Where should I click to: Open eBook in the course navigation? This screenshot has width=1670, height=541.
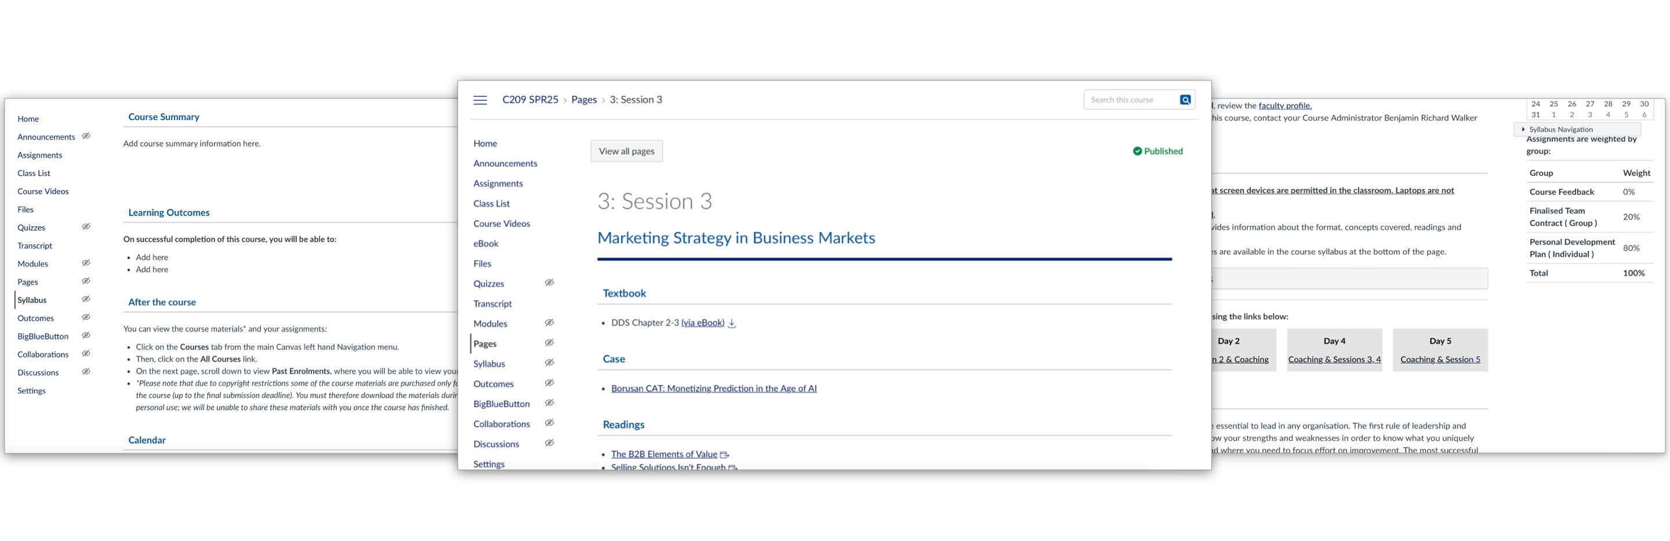point(485,244)
